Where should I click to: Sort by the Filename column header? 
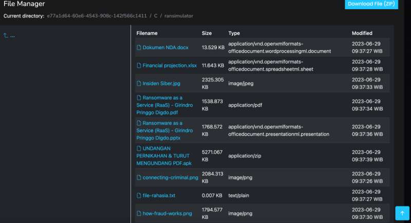pos(147,33)
